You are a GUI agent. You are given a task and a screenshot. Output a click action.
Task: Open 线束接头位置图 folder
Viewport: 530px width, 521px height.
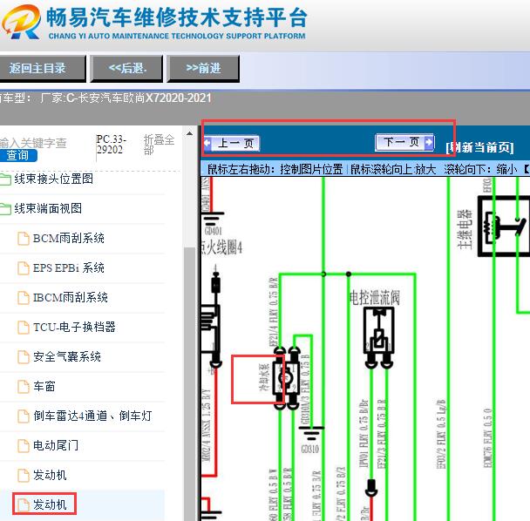point(54,179)
